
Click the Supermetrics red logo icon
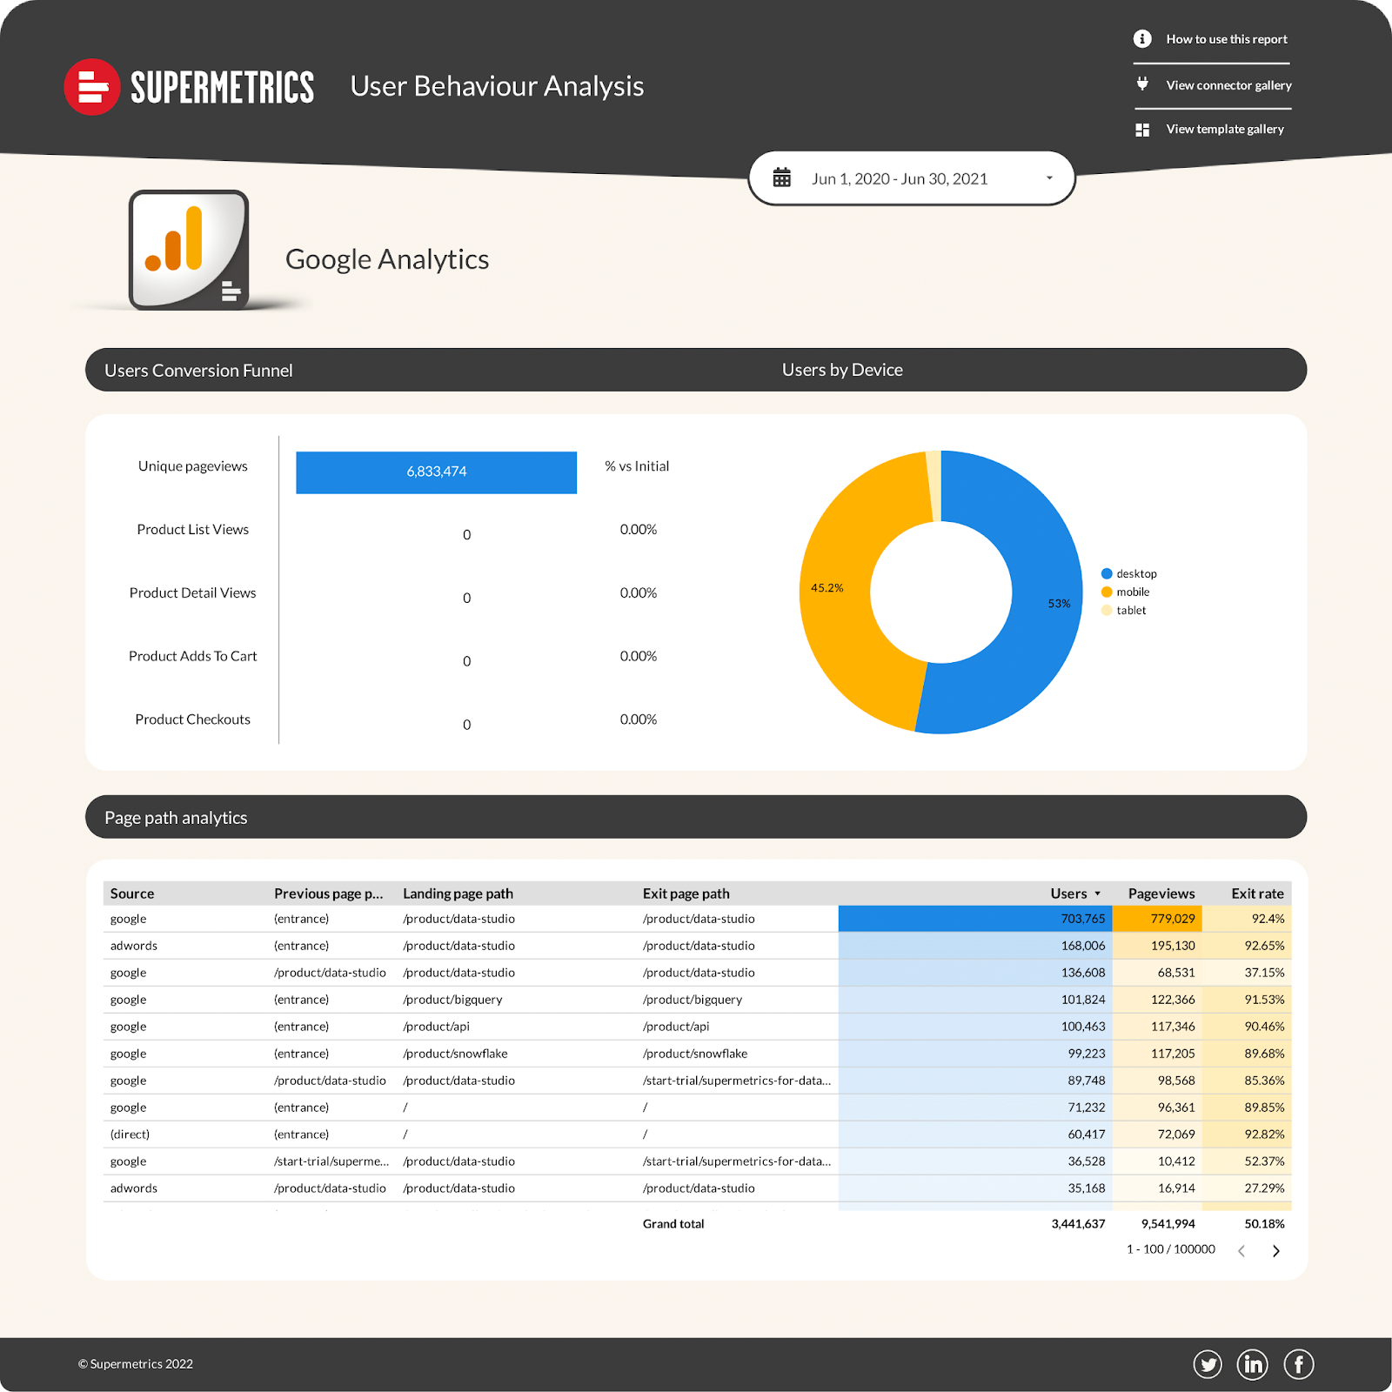(92, 87)
